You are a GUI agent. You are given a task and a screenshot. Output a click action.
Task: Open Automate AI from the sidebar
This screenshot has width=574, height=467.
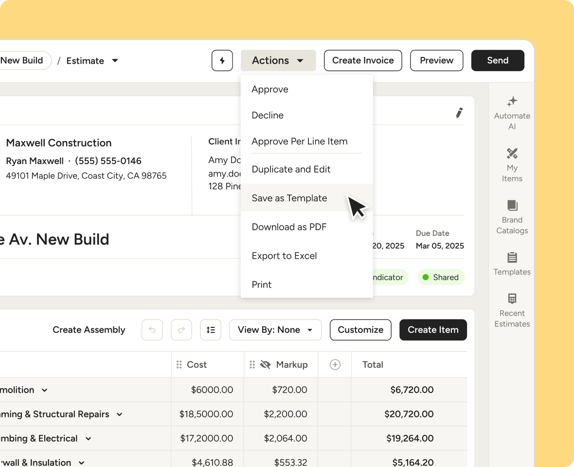point(512,113)
